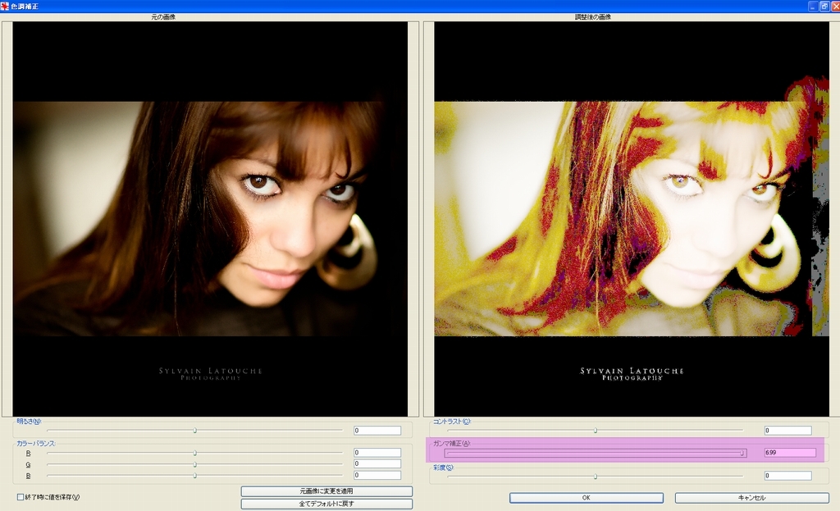Image resolution: width=840 pixels, height=511 pixels.
Task: Click 全てデフォルトに戻す reset button
Action: tap(326, 504)
